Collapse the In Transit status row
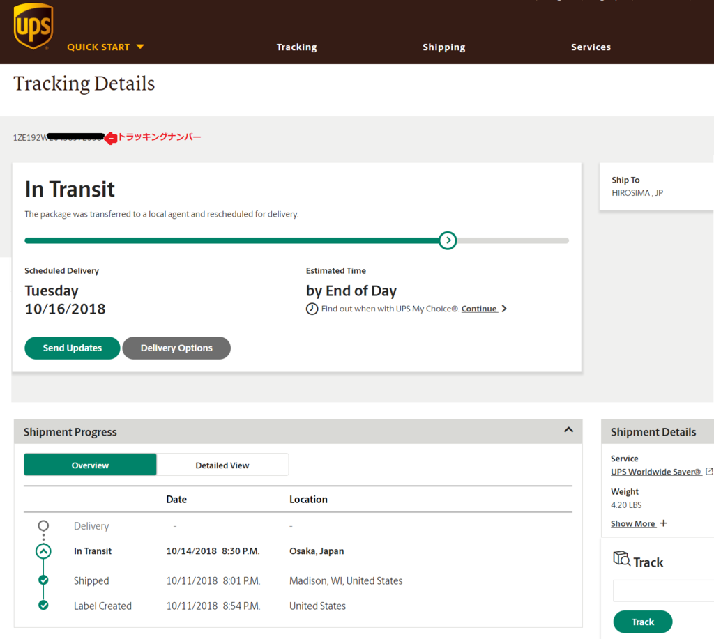Screen dimensions: 714x639 pyautogui.click(x=43, y=552)
